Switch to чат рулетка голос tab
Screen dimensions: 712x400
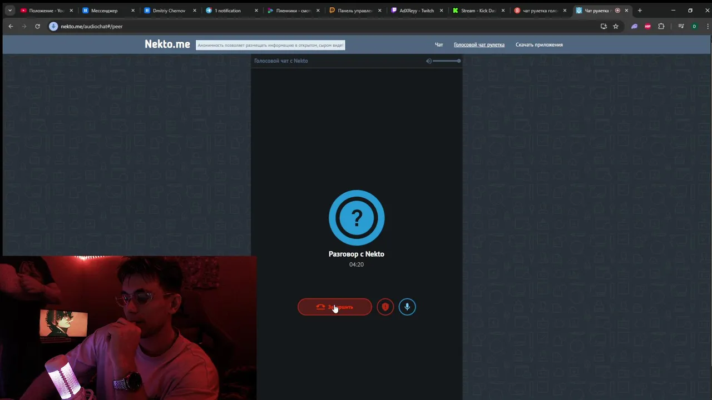point(540,11)
